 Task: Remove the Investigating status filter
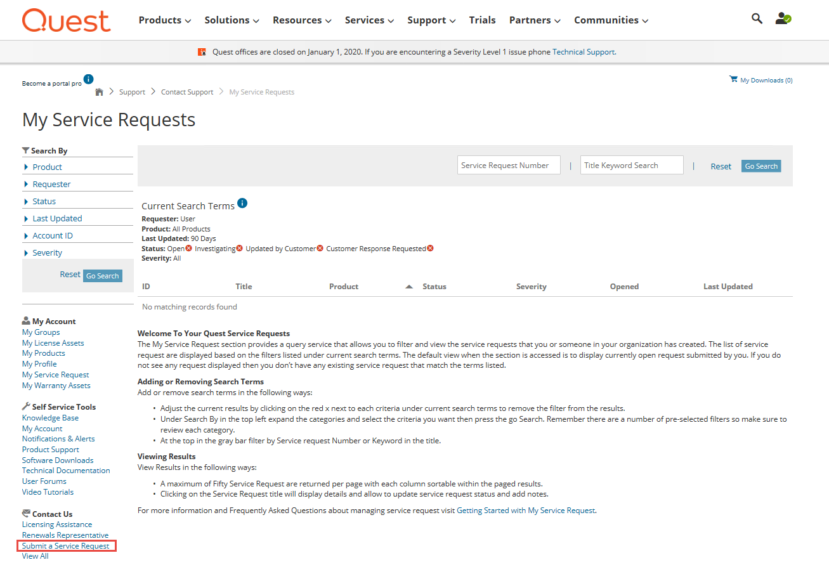239,248
